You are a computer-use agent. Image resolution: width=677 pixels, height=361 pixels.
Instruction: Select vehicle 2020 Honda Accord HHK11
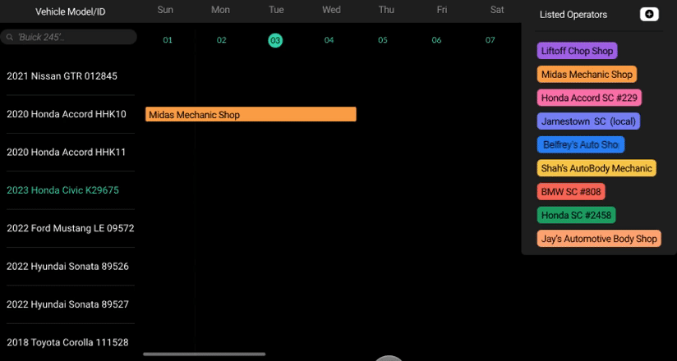point(67,153)
